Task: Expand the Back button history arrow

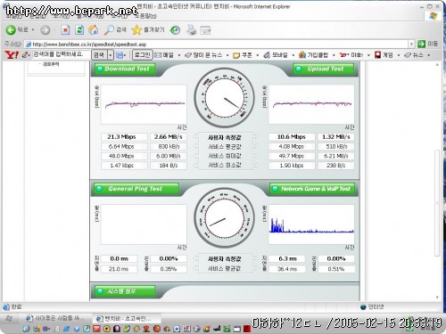Action: [x=33, y=30]
